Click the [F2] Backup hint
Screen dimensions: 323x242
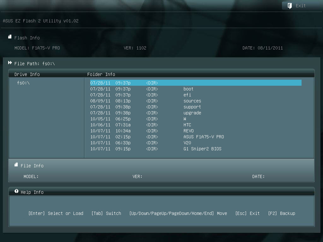[282, 213]
